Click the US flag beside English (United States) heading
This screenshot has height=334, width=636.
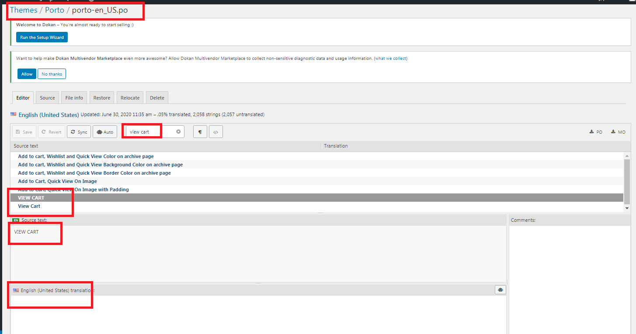click(14, 114)
